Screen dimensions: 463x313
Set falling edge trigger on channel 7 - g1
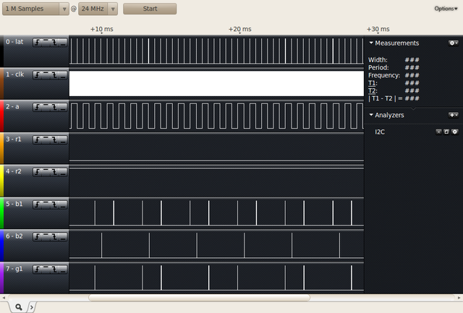click(54, 269)
